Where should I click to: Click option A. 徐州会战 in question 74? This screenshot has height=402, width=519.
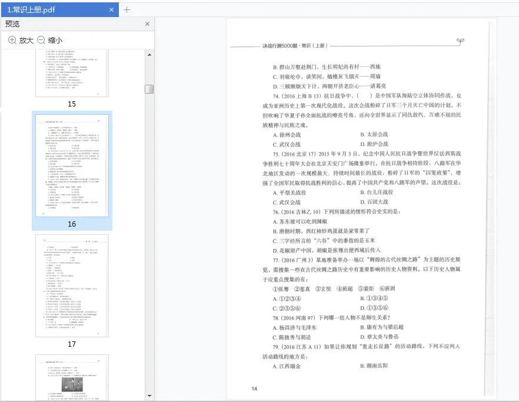[x=287, y=135]
